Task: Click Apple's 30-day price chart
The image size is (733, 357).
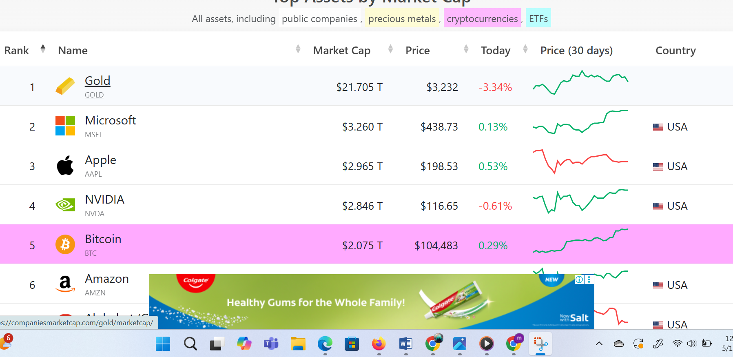Action: click(x=580, y=162)
